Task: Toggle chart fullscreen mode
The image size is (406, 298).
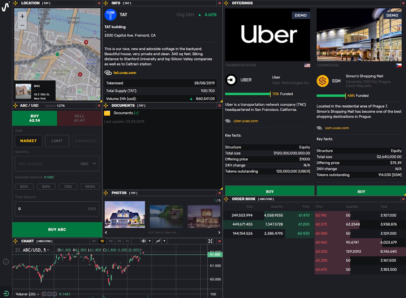Action: click(210, 241)
